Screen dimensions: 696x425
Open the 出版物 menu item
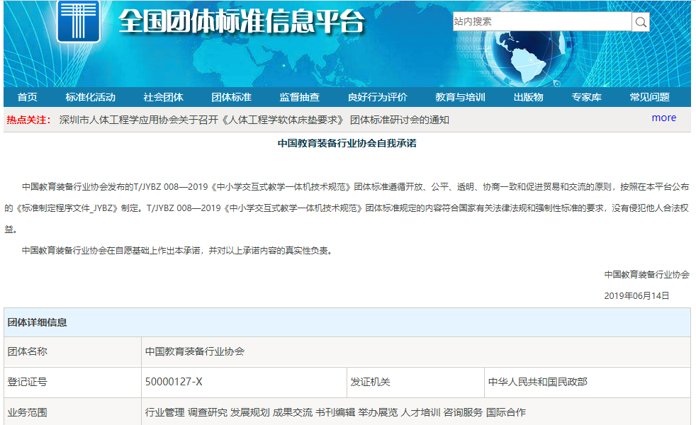[x=528, y=97]
